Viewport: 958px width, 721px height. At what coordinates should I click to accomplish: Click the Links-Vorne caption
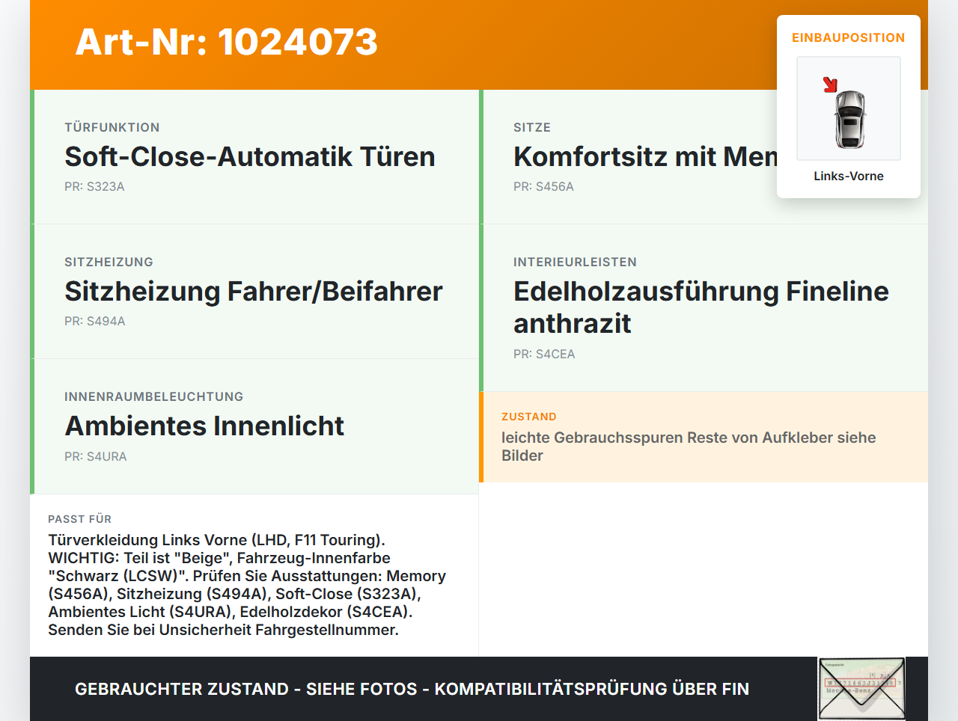point(849,176)
